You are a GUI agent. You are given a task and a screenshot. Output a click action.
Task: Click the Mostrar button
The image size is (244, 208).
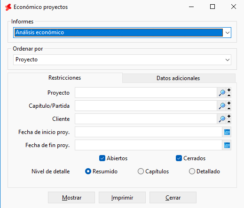[x=71, y=198]
